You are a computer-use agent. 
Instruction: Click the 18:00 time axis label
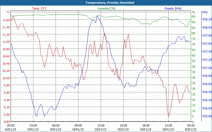146,126
